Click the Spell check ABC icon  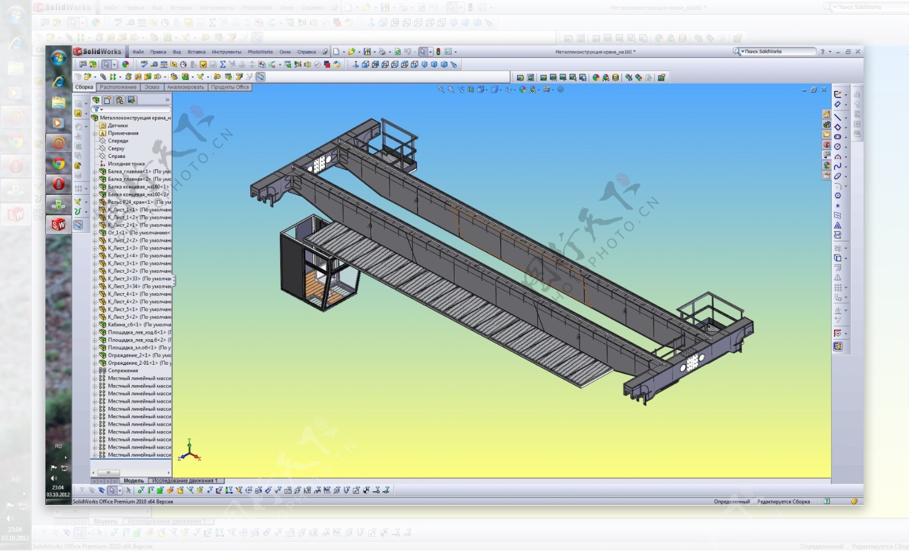click(x=144, y=64)
